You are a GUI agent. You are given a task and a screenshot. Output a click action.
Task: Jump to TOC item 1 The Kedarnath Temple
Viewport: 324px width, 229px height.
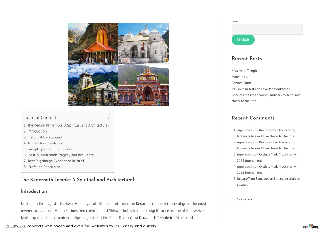click(66, 125)
